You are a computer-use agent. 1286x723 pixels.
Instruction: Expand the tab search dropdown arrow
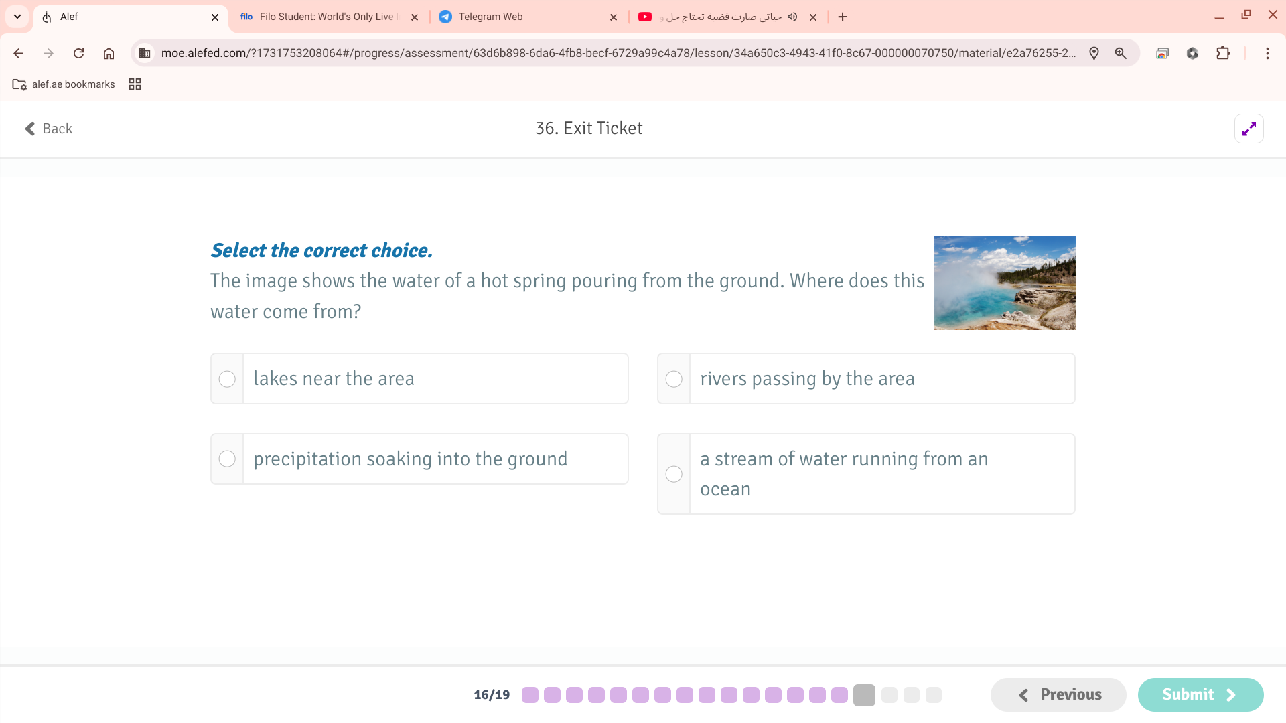coord(17,17)
